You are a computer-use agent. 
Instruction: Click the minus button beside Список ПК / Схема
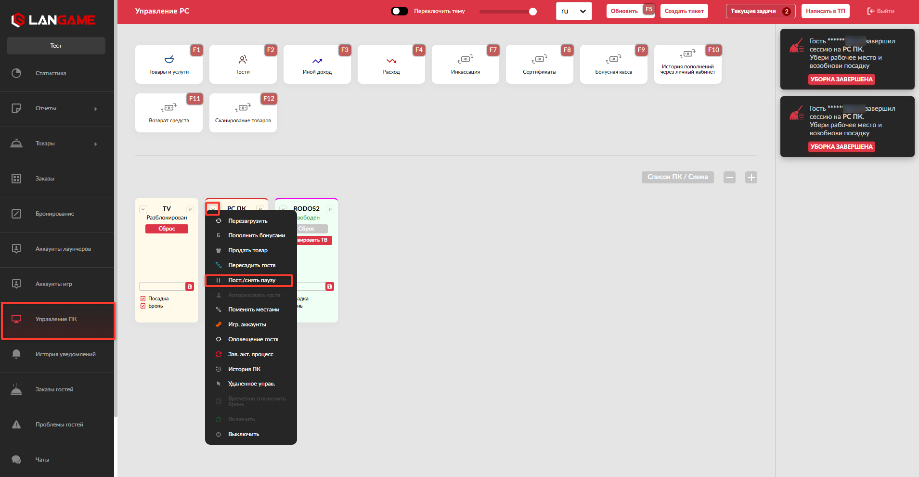click(x=730, y=178)
